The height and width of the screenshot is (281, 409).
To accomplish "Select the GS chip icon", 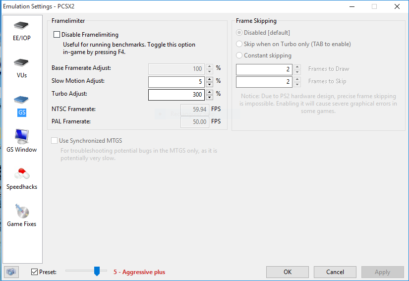I will (x=21, y=100).
